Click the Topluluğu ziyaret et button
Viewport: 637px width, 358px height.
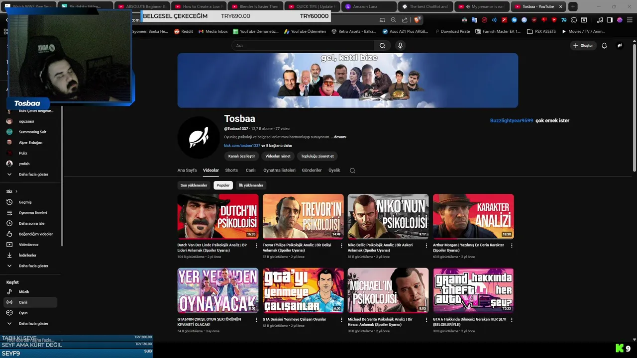tap(317, 156)
